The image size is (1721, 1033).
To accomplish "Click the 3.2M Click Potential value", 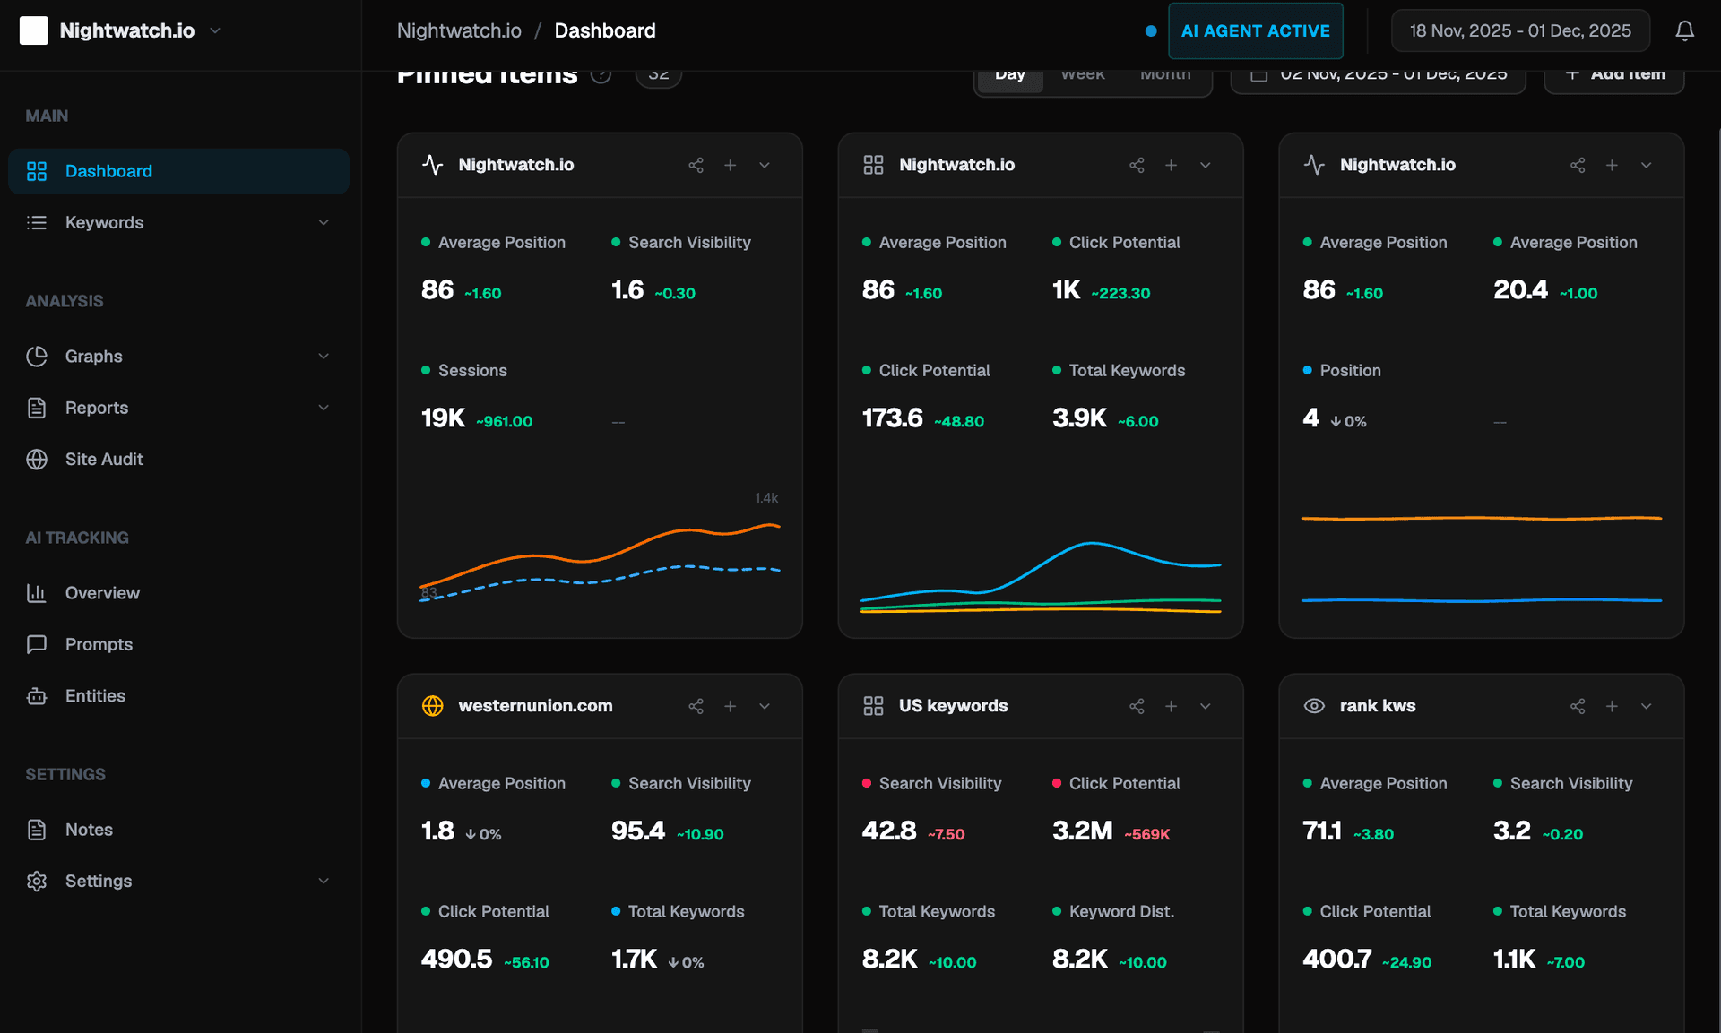I will (x=1082, y=831).
